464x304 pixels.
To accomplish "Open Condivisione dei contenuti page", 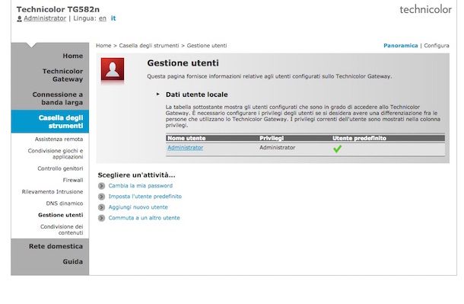I will tap(62, 229).
